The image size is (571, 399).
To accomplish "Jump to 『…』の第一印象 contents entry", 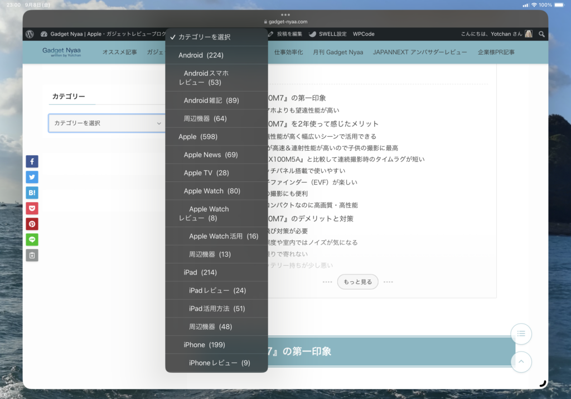I will tap(297, 98).
